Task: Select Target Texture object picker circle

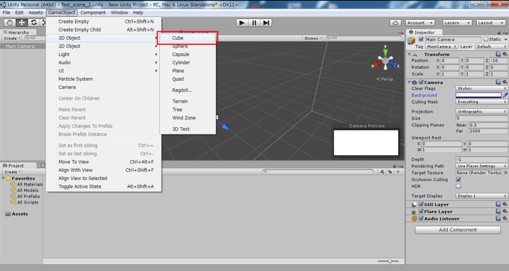Action: (x=506, y=173)
